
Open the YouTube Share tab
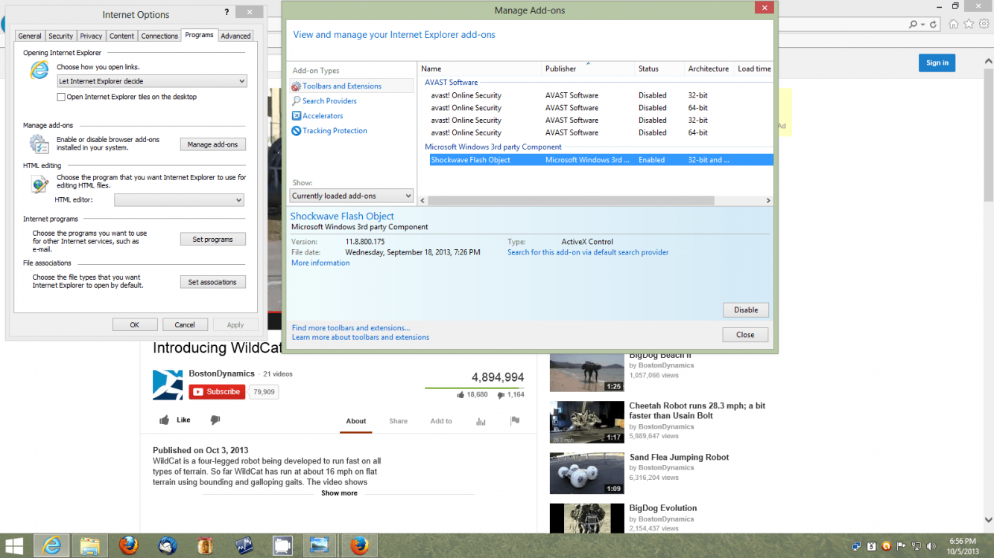click(x=399, y=421)
